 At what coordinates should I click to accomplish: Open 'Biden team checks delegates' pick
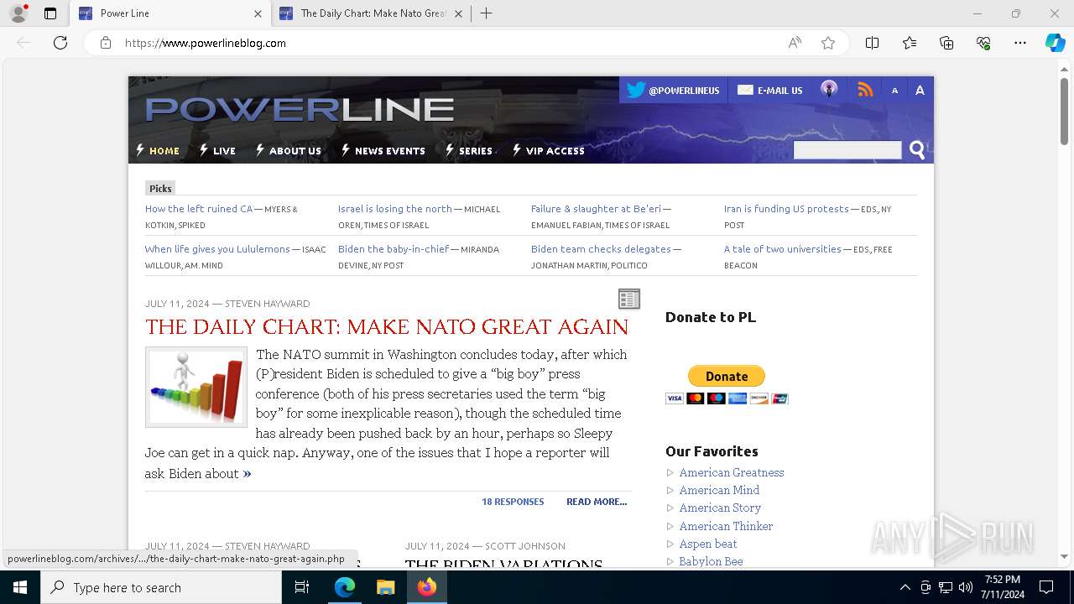click(x=601, y=249)
